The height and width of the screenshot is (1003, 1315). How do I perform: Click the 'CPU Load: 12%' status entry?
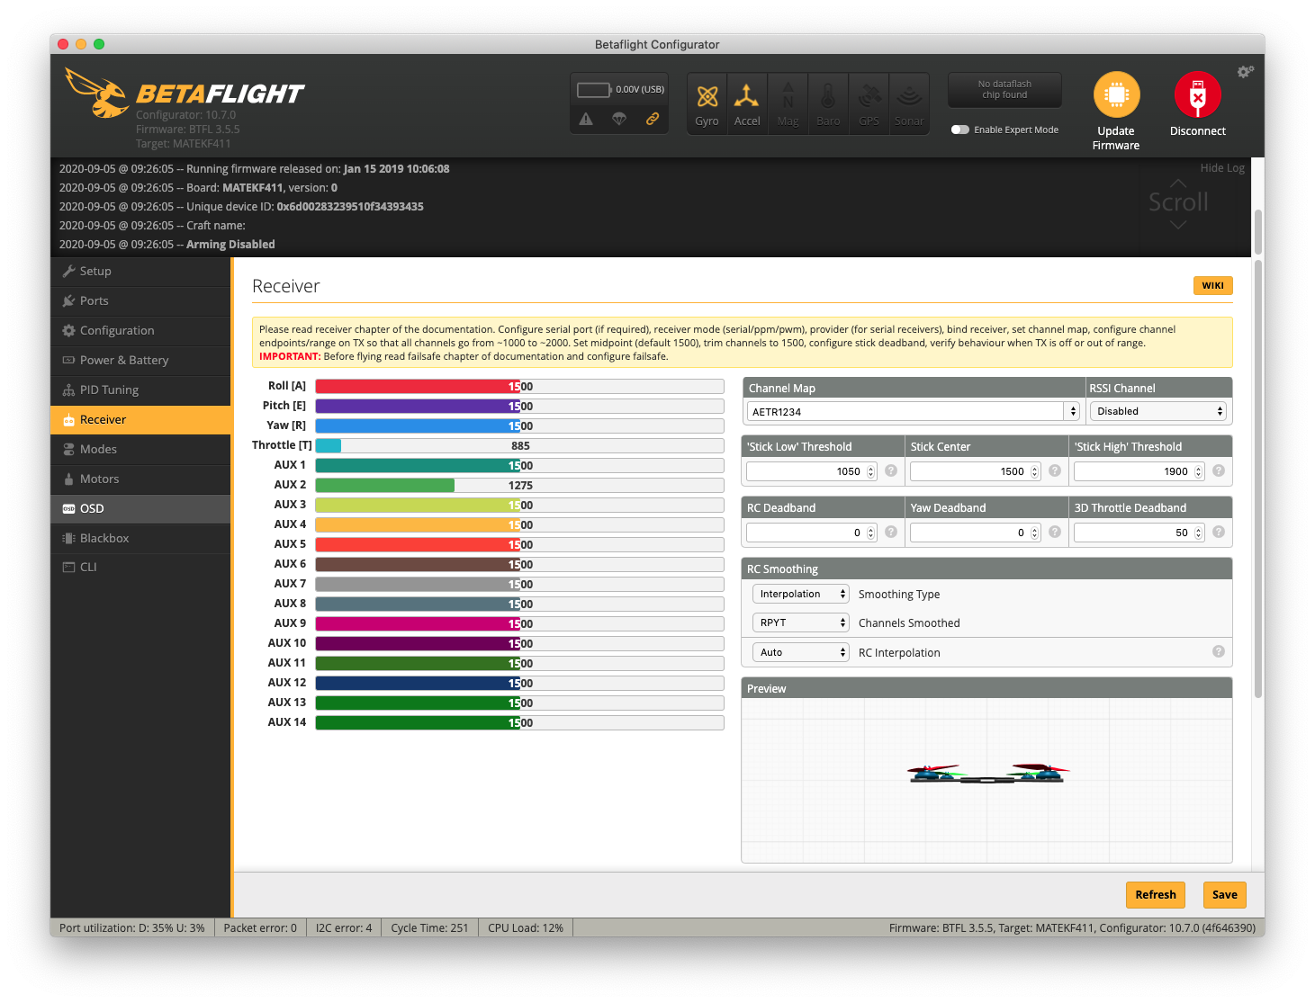[526, 927]
